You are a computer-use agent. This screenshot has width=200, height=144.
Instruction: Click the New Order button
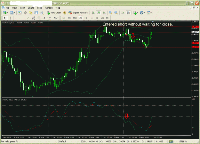click(x=54, y=12)
